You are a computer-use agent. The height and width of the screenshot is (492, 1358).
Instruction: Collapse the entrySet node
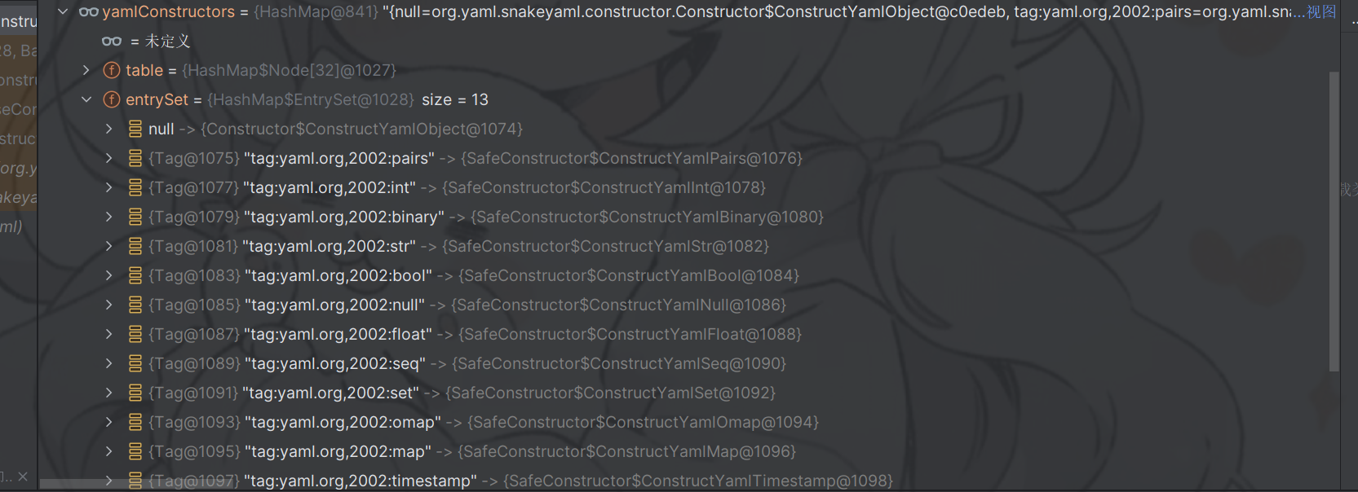tap(86, 100)
